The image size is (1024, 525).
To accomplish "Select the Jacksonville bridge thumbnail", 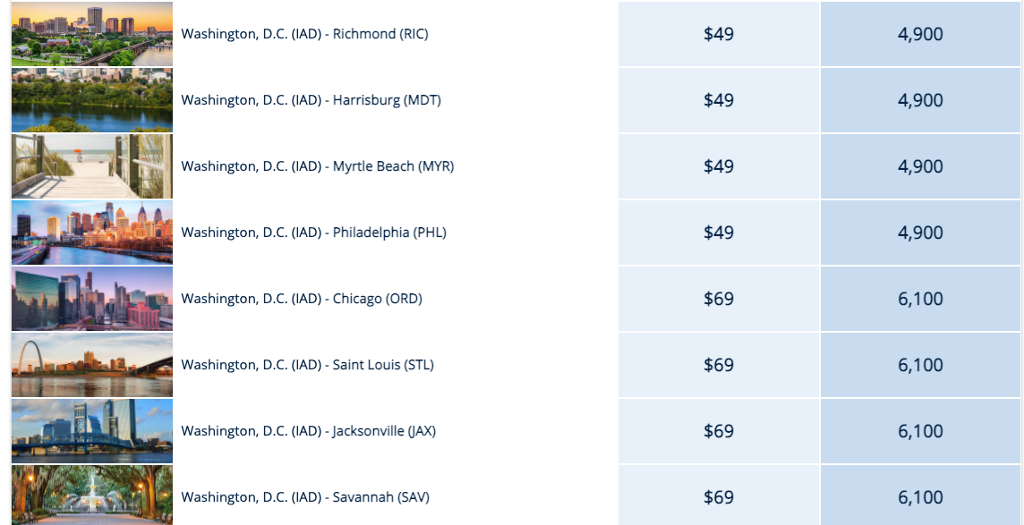I will (91, 431).
